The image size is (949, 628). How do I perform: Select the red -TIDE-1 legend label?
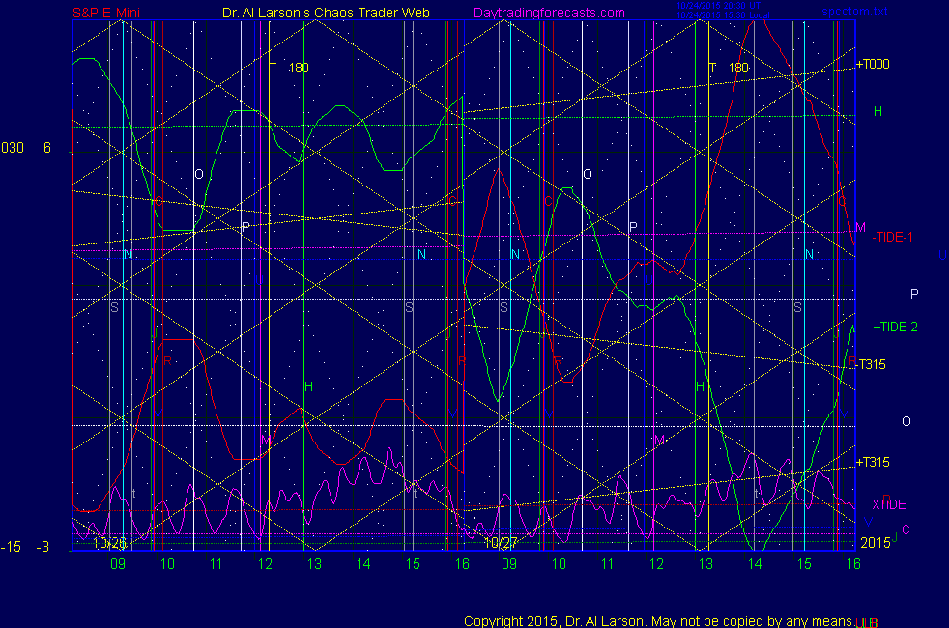pyautogui.click(x=892, y=237)
